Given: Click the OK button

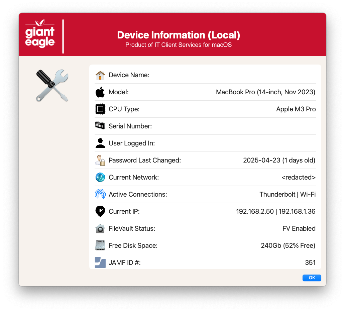Looking at the screenshot, I should pyautogui.click(x=312, y=278).
